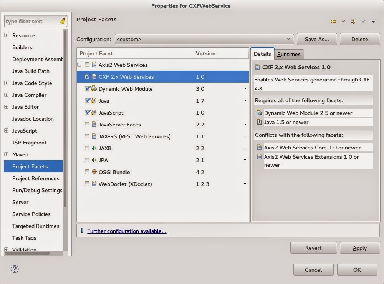Click the JavaServer Faces facet icon
Screen dimensions: 384x284
click(x=94, y=124)
